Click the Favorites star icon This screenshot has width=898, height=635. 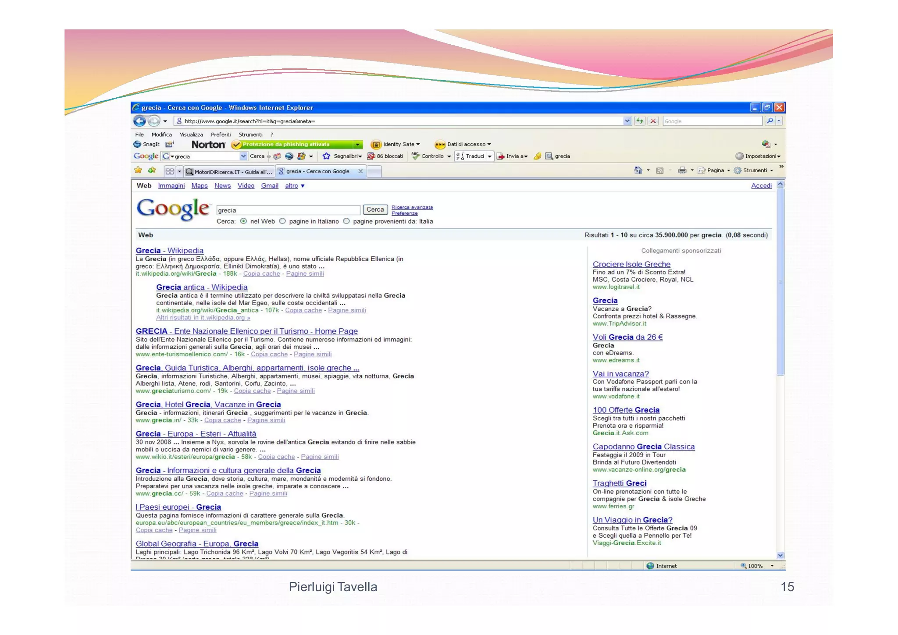point(138,170)
